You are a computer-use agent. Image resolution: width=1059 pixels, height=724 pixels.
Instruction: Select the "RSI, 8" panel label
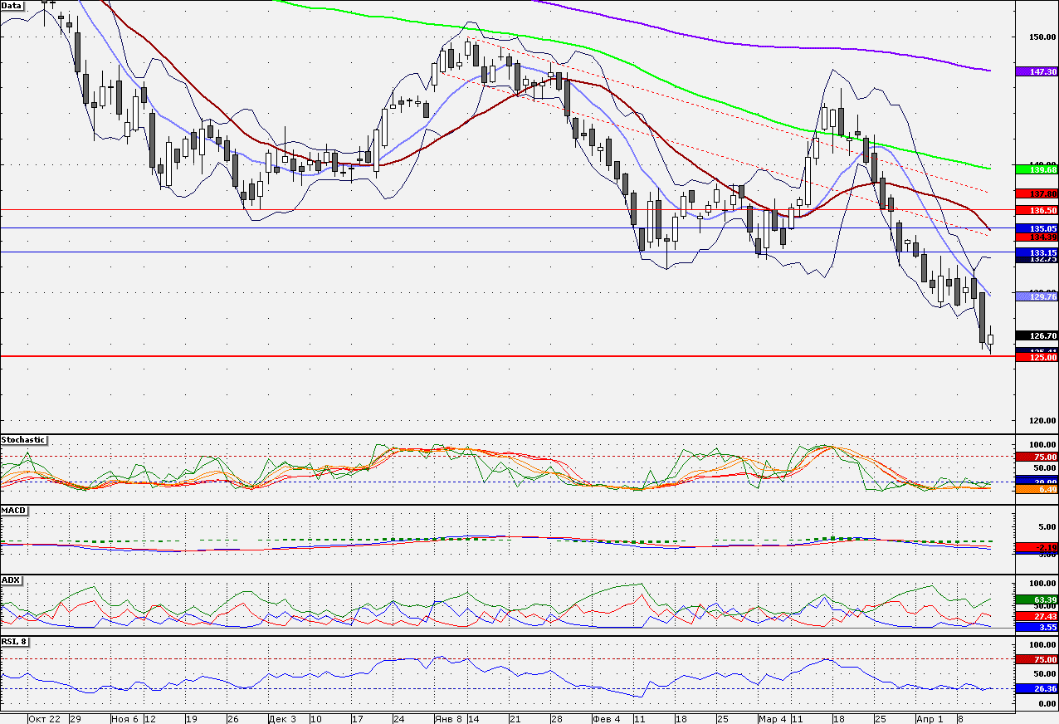coord(16,641)
